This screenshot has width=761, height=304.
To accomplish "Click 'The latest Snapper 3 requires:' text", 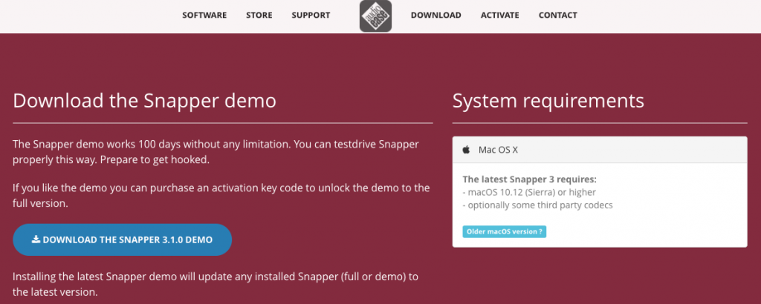I will pyautogui.click(x=529, y=179).
